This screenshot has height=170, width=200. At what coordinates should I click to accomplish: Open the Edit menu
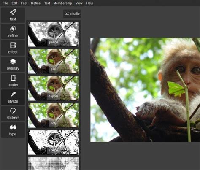[14, 3]
